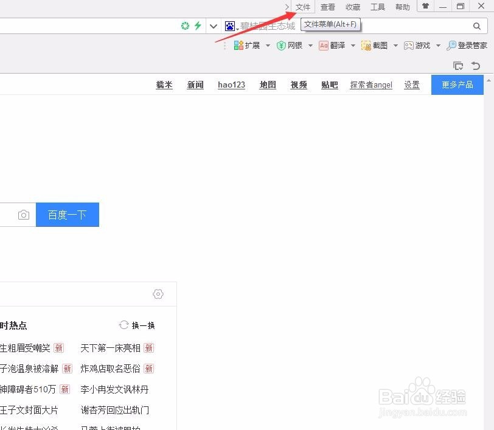Screen dimensions: 494x430
Task: Click the vertical dots toolbar drag handle
Action: pos(224,46)
